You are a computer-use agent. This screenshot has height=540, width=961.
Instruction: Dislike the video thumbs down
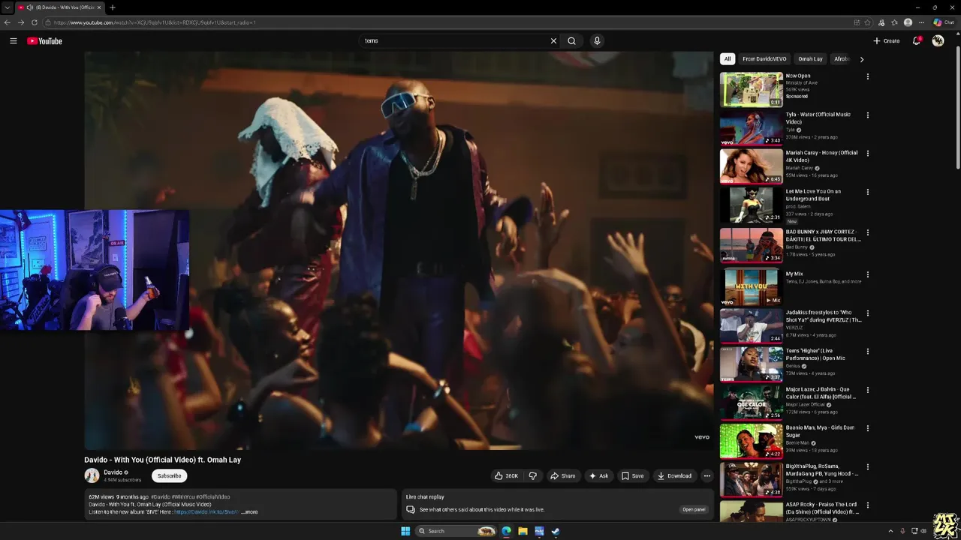pos(532,475)
